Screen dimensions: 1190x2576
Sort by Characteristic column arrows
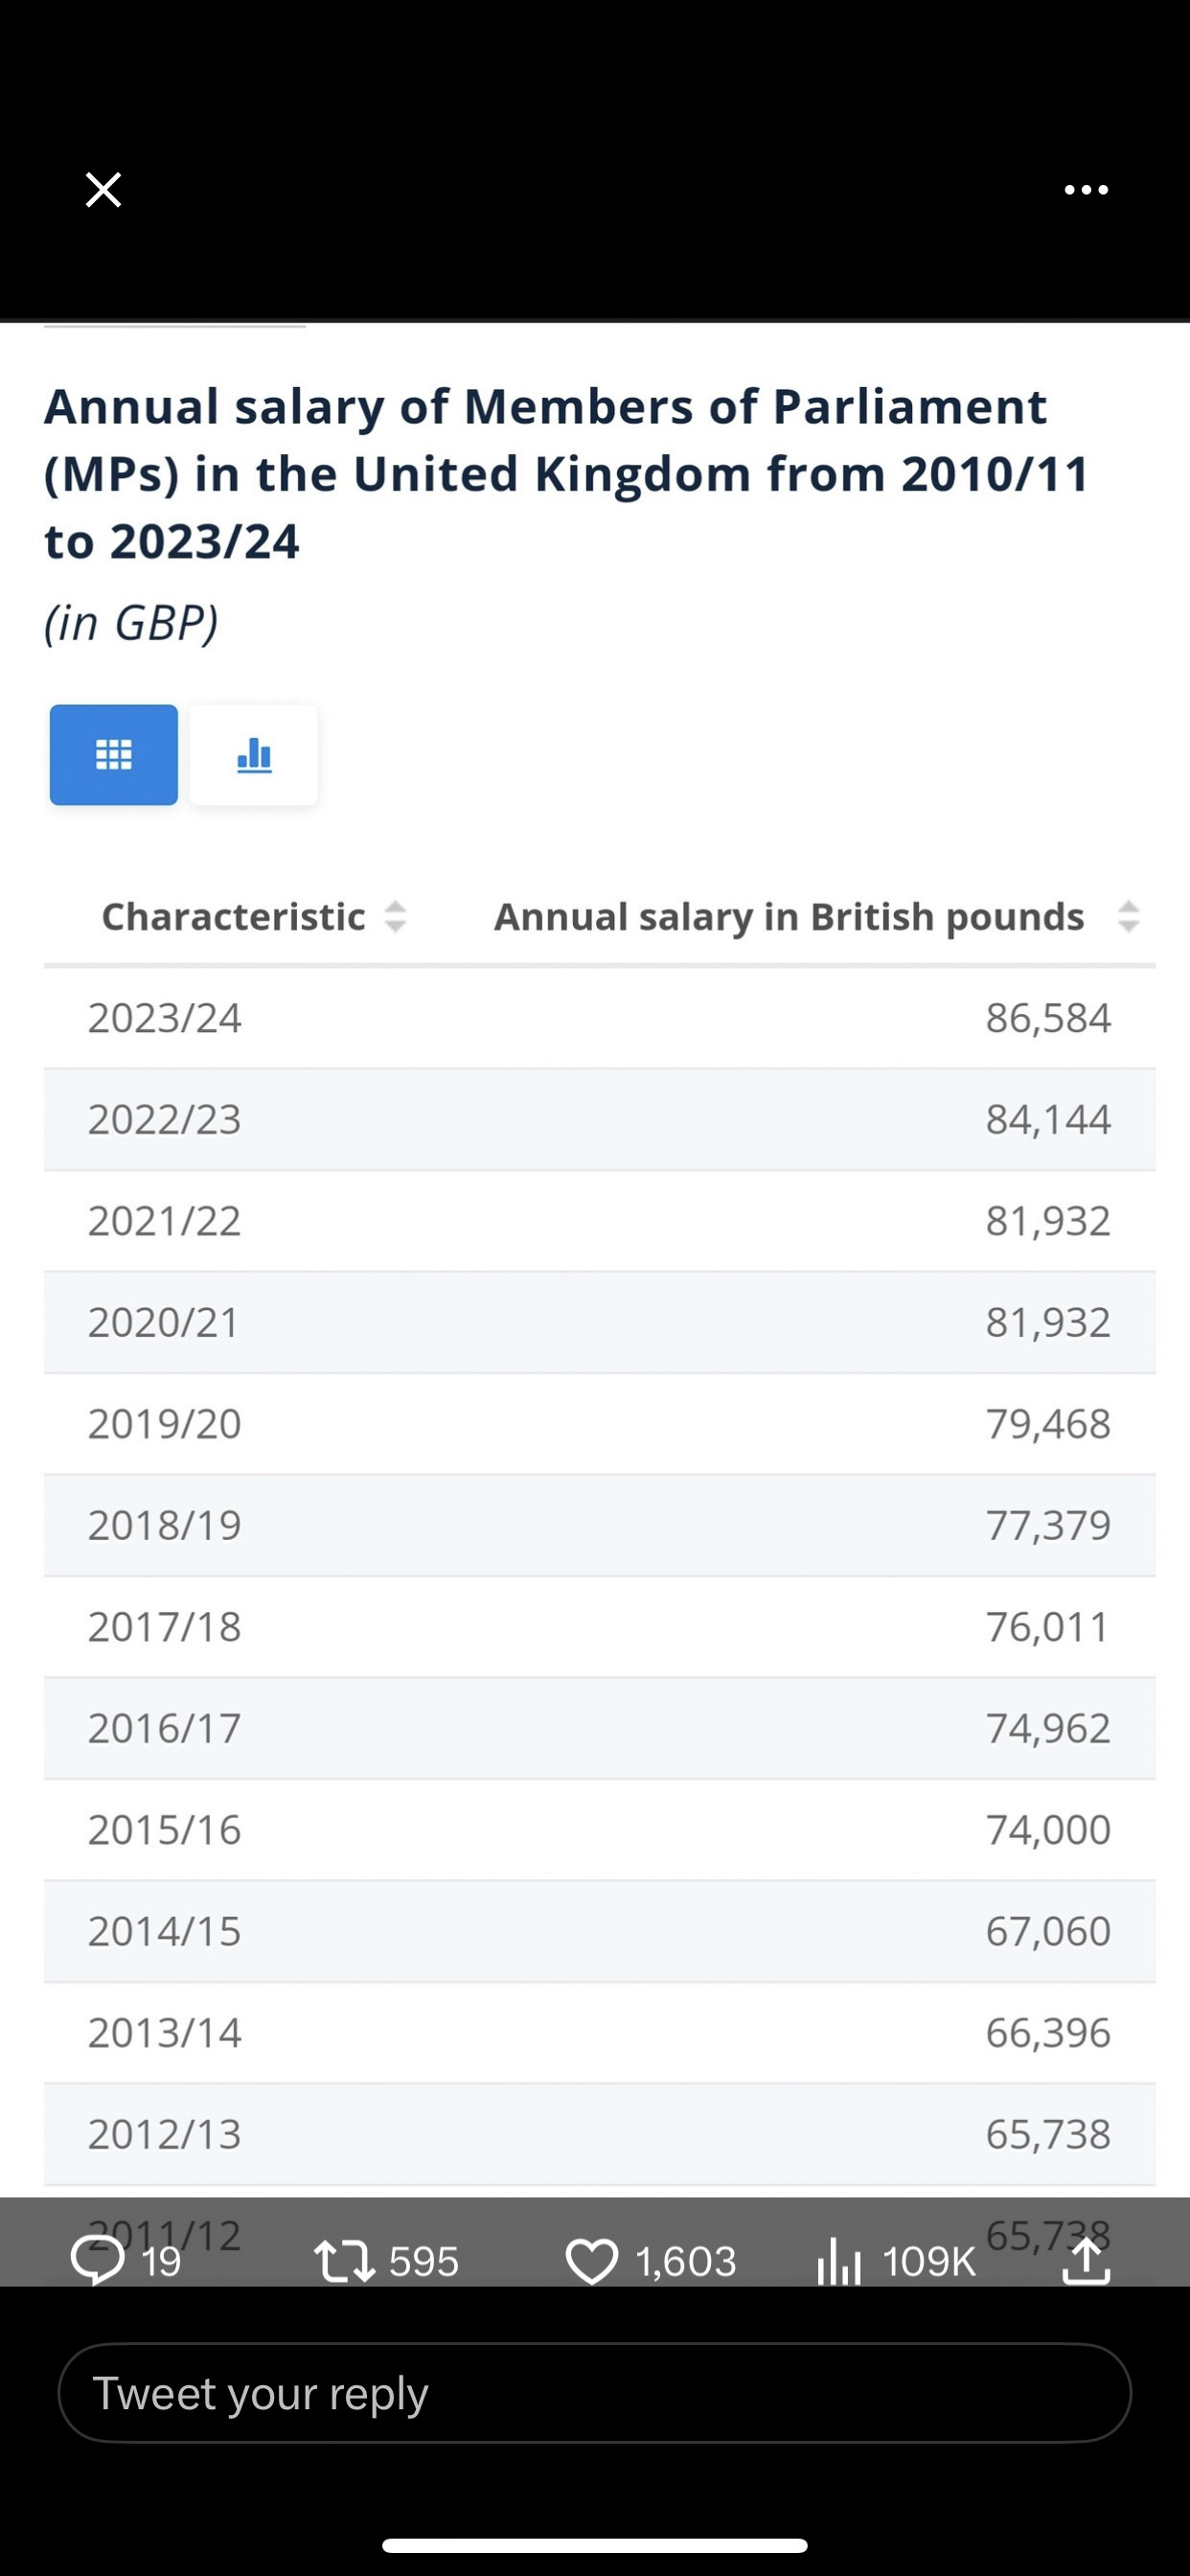[x=395, y=917]
